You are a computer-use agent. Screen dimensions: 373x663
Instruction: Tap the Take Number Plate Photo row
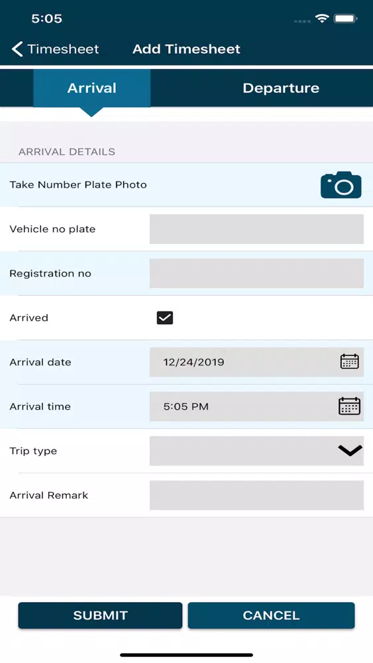(186, 185)
